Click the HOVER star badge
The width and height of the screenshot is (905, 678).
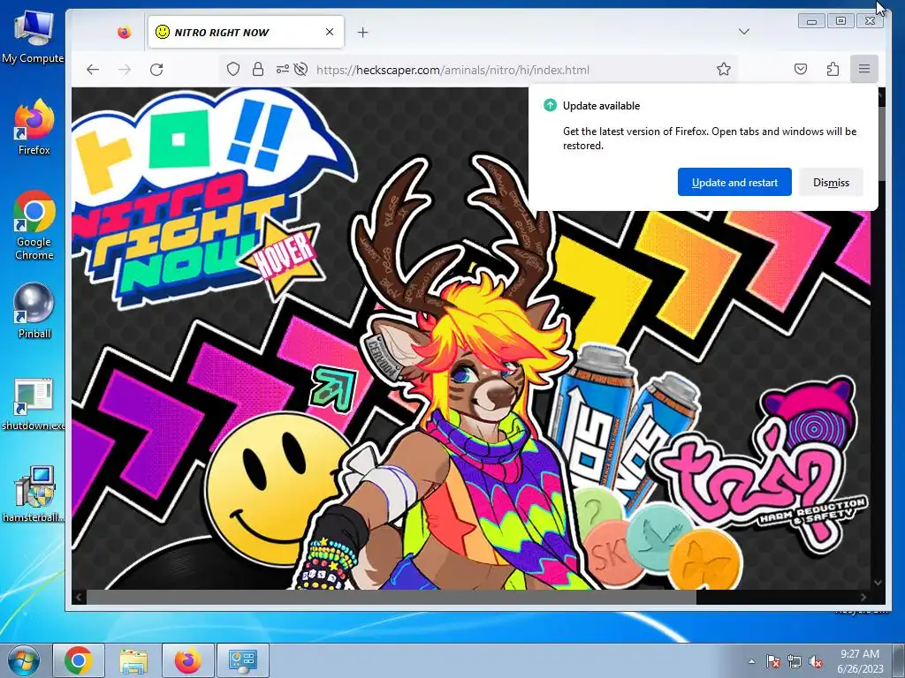tap(285, 256)
